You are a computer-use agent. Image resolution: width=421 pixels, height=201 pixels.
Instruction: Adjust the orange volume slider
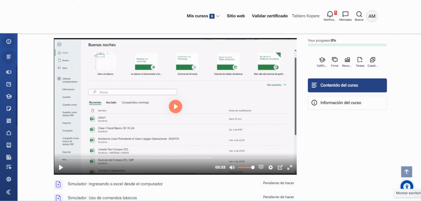click(x=246, y=167)
